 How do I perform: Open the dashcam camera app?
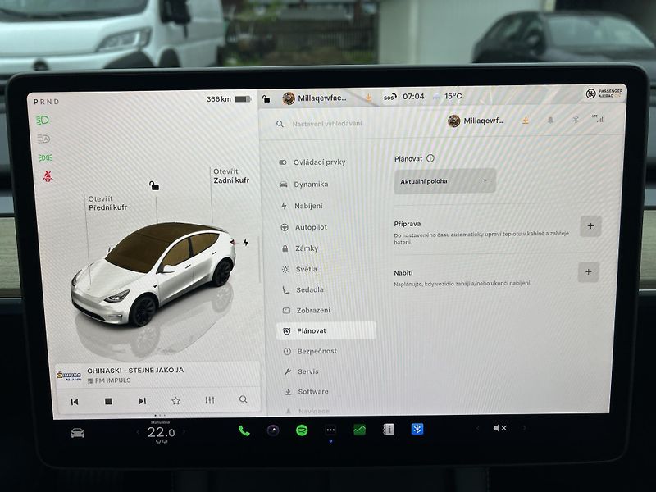tap(273, 430)
